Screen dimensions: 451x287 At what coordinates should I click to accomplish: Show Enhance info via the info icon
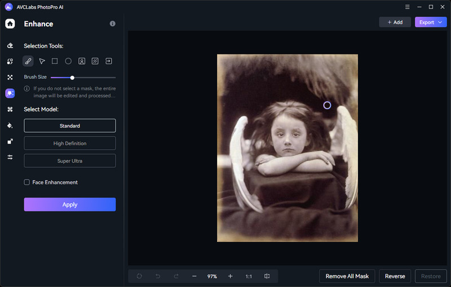tap(112, 24)
